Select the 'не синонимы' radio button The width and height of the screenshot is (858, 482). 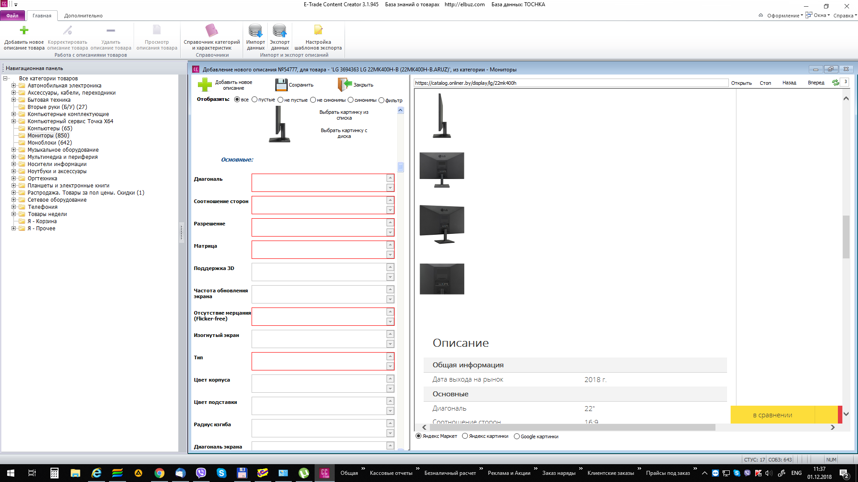313,100
